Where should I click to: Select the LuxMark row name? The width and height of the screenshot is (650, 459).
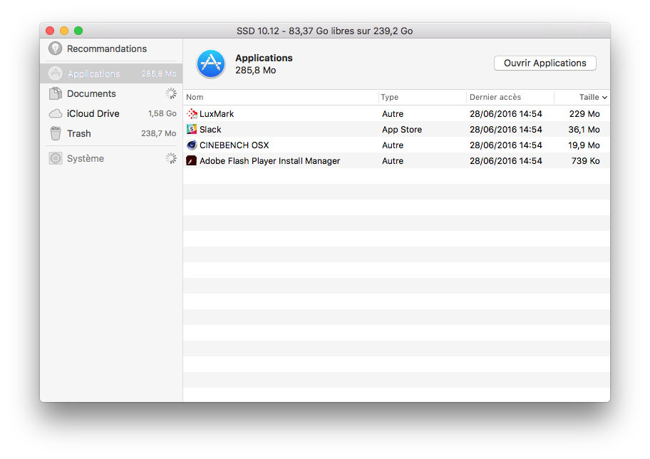(x=217, y=113)
